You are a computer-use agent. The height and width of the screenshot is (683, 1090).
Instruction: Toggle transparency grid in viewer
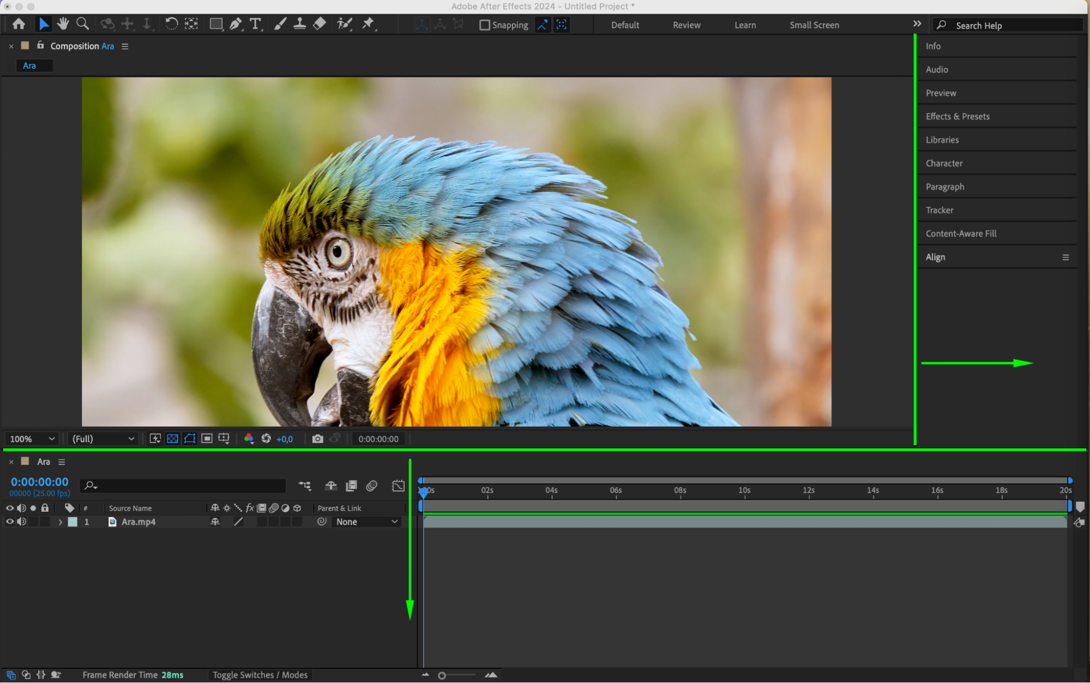[172, 439]
